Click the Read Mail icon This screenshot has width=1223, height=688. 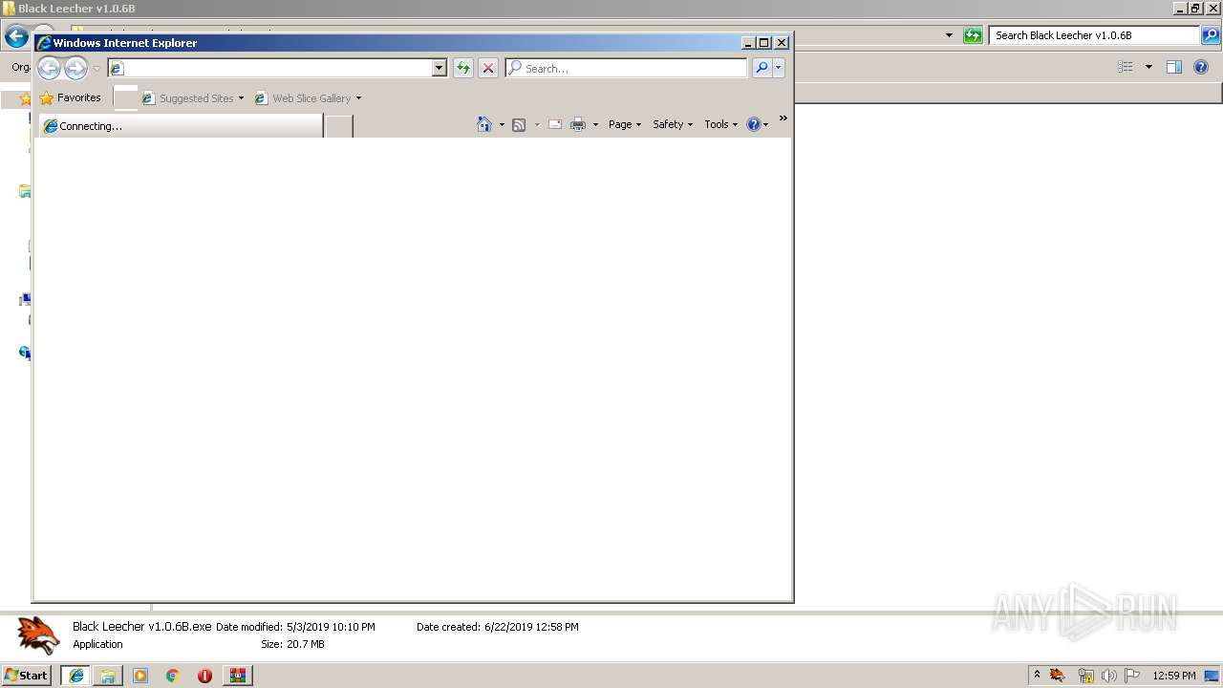tap(555, 124)
